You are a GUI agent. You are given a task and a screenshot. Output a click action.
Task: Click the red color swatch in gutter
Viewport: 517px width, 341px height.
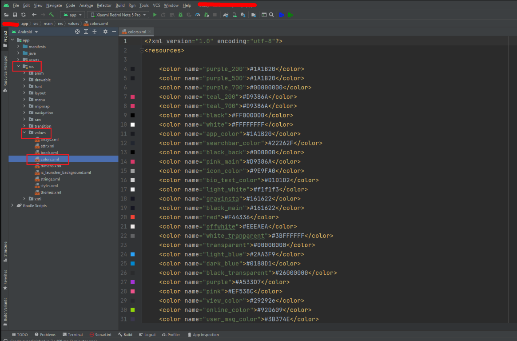pos(132,217)
